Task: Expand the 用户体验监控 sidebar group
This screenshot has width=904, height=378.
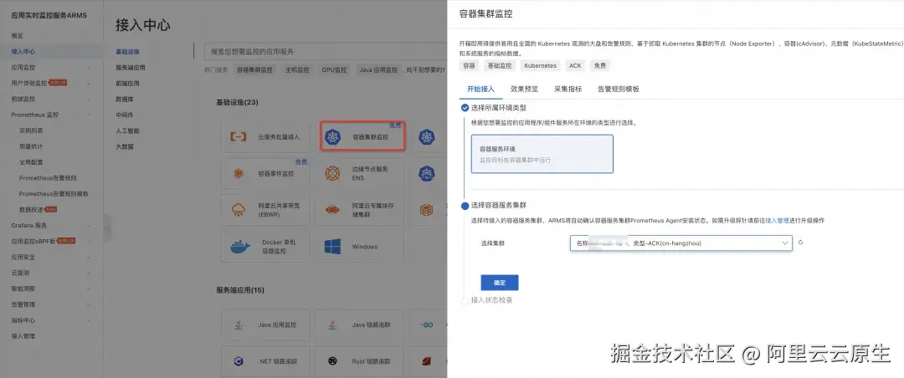Action: [89, 83]
